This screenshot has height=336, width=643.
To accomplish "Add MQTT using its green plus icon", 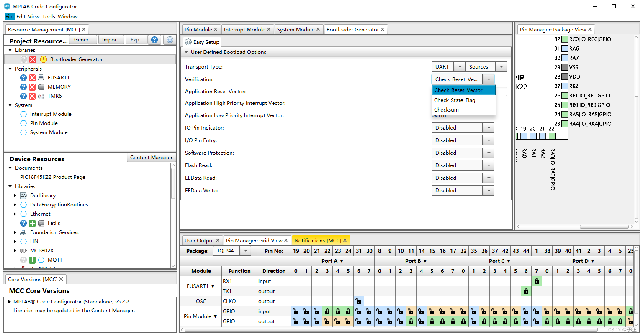I will pyautogui.click(x=32, y=260).
